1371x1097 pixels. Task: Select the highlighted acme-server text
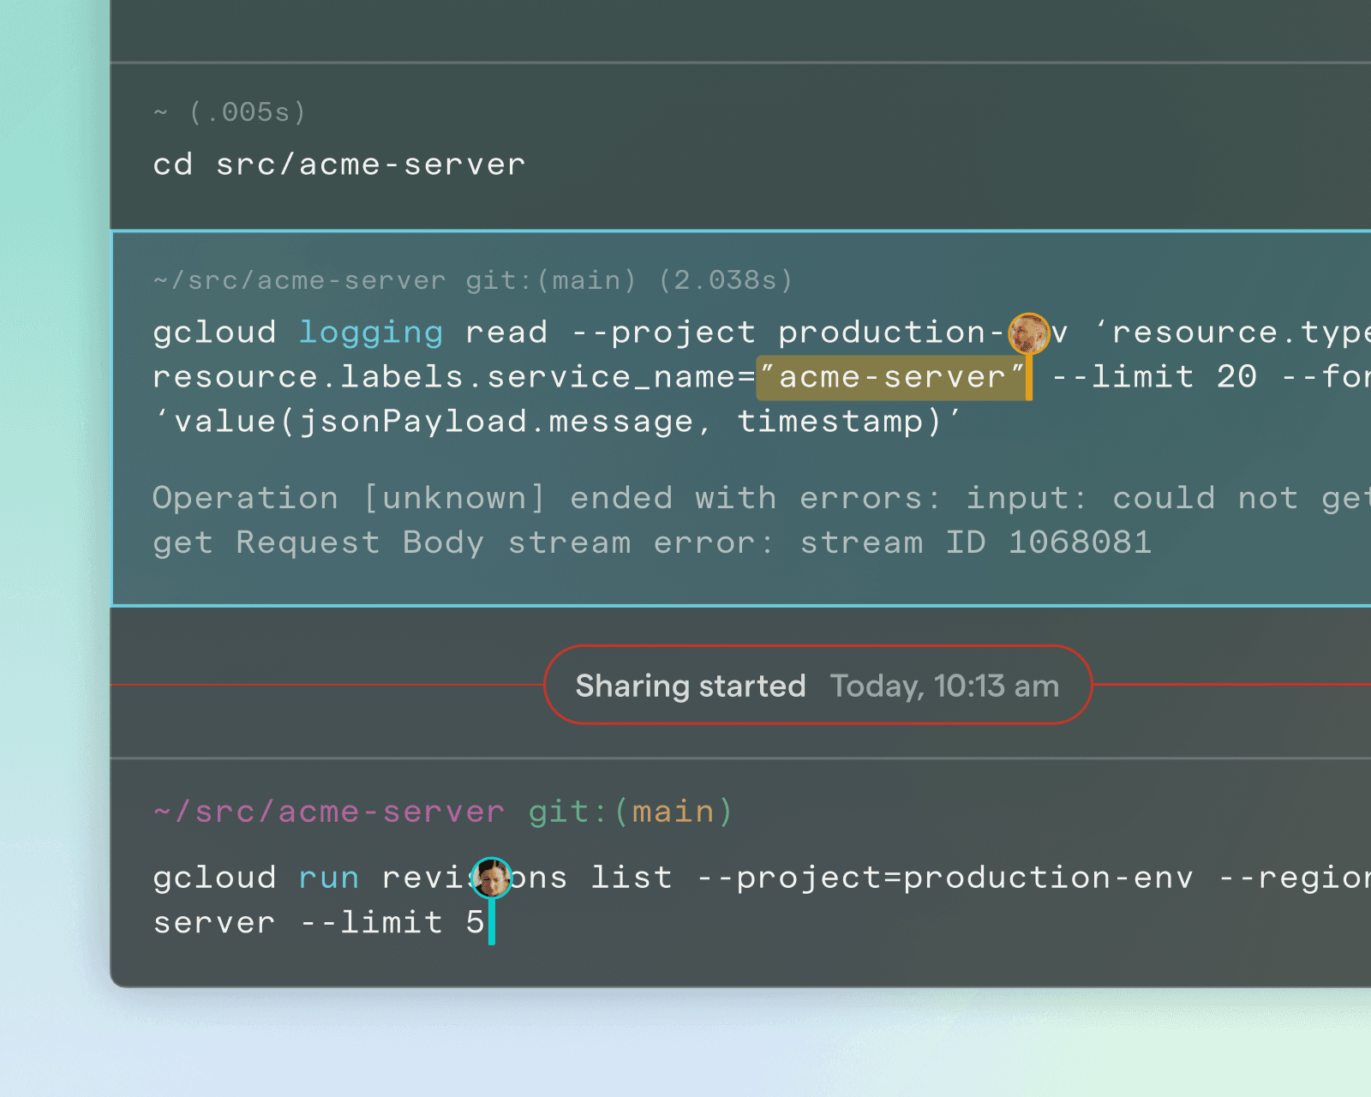[891, 376]
